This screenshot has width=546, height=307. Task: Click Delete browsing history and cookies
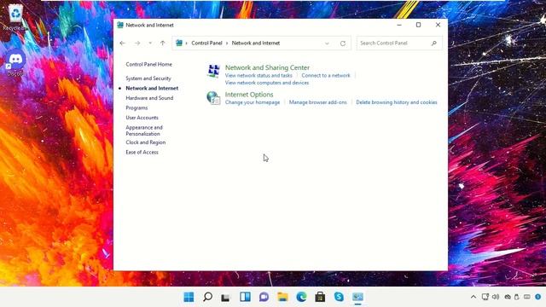[396, 102]
